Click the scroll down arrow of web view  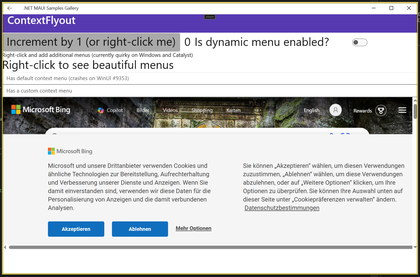click(415, 247)
